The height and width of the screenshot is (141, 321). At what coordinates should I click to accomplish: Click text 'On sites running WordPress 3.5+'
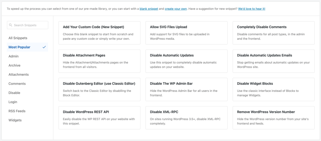click(x=172, y=119)
